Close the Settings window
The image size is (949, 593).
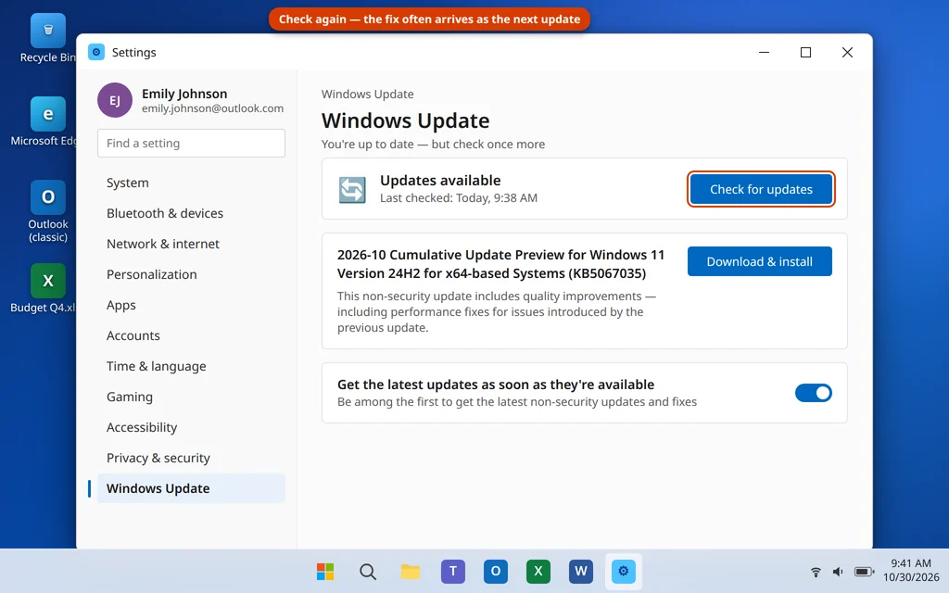coord(847,52)
